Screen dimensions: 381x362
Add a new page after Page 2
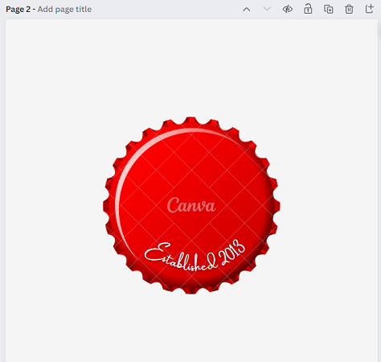tap(370, 9)
